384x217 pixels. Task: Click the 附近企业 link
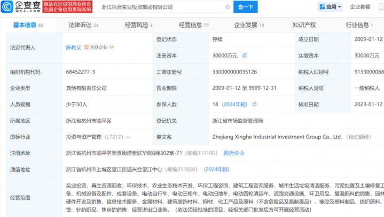coord(234,153)
